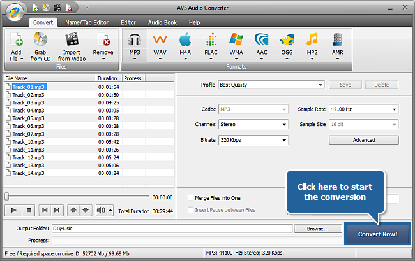Expand the arrow under MP3 format
Screen dimensions: 415x261
(135, 59)
